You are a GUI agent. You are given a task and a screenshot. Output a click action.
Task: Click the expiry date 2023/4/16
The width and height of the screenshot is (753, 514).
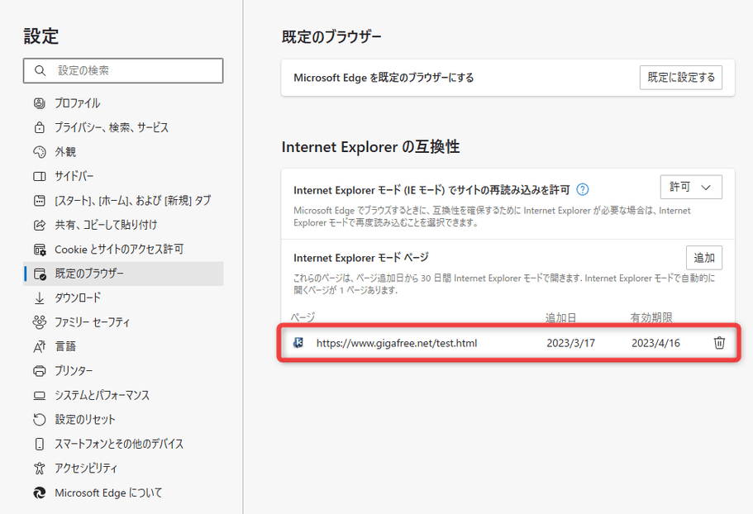(x=655, y=343)
